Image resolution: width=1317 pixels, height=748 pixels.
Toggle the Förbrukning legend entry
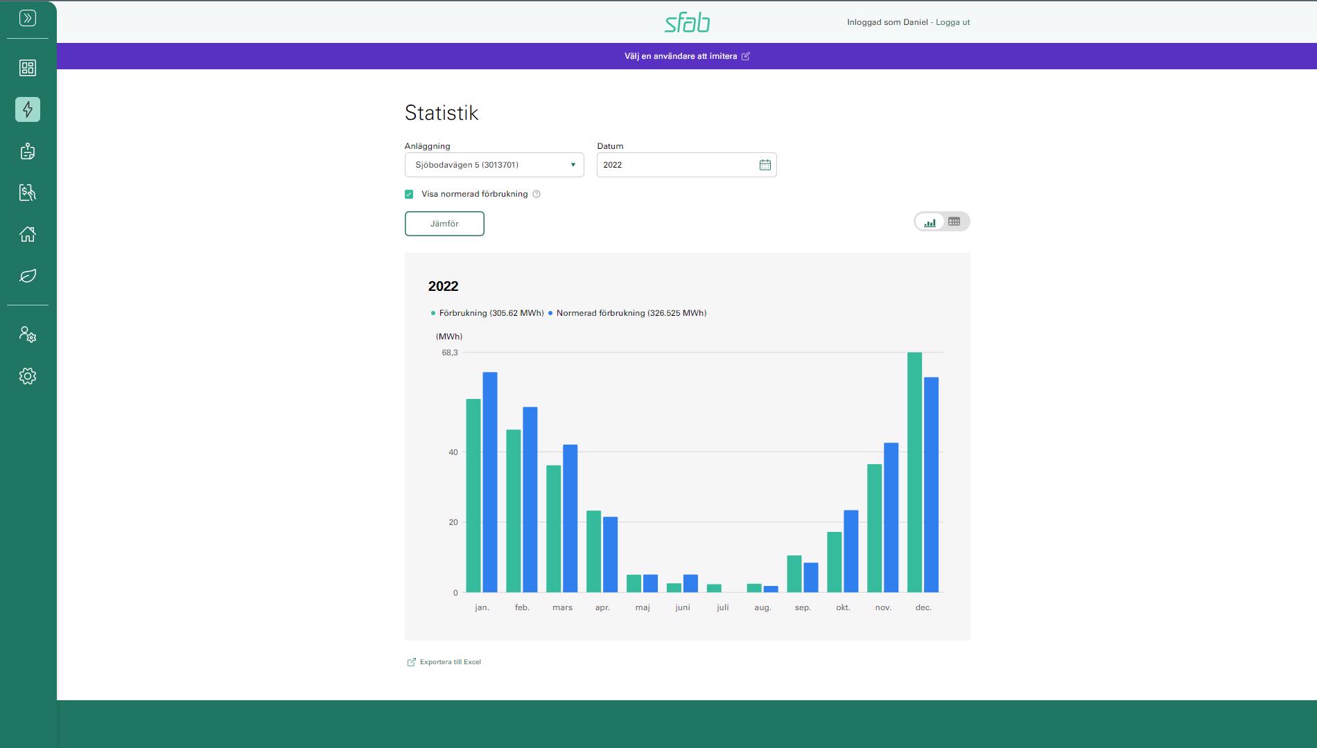487,313
